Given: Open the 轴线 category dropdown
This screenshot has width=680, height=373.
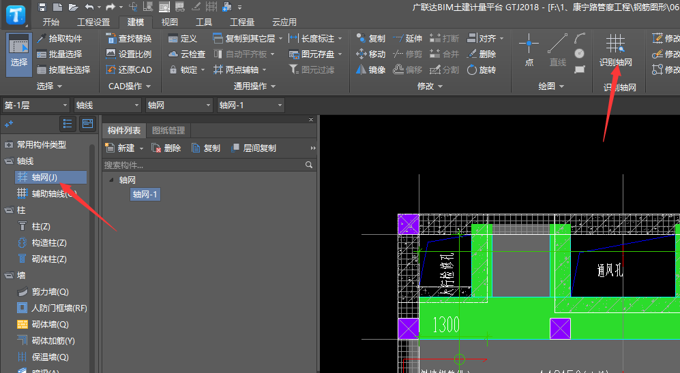Looking at the screenshot, I should 108,105.
